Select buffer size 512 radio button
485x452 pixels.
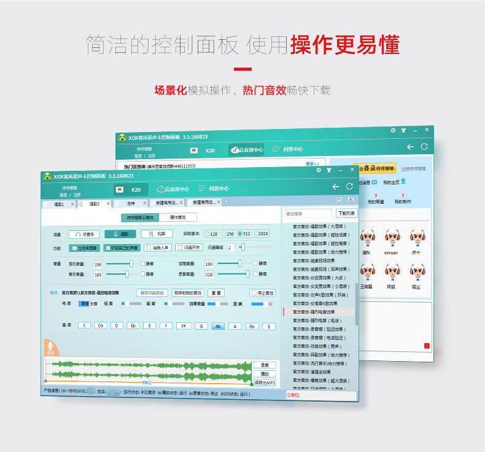pyautogui.click(x=239, y=233)
